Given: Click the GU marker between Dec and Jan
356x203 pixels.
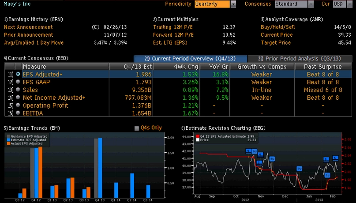Looking at the screenshot, I should tap(299, 169).
